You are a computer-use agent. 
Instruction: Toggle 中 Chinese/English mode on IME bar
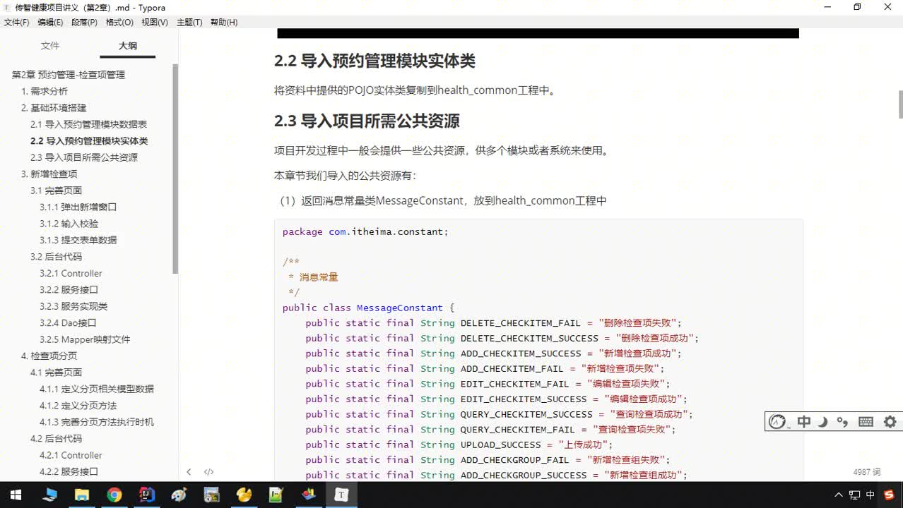point(803,422)
